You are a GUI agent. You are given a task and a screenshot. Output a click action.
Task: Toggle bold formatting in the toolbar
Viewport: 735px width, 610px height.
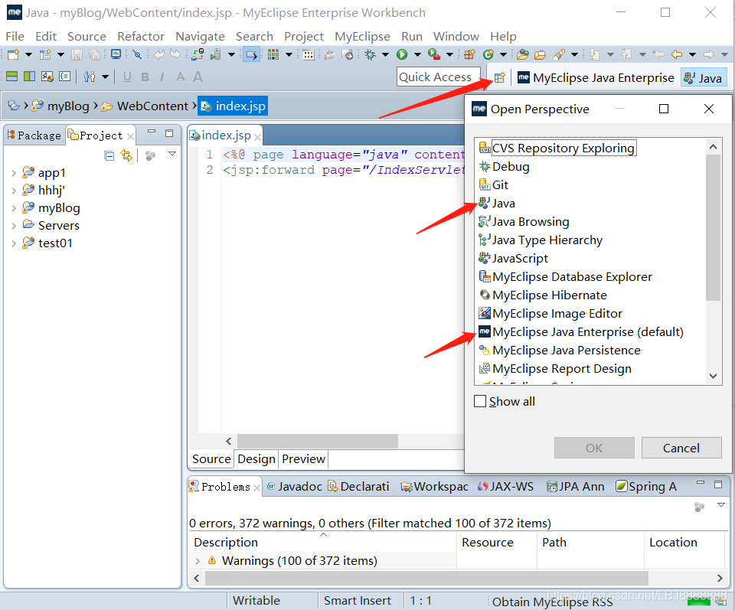(x=145, y=77)
